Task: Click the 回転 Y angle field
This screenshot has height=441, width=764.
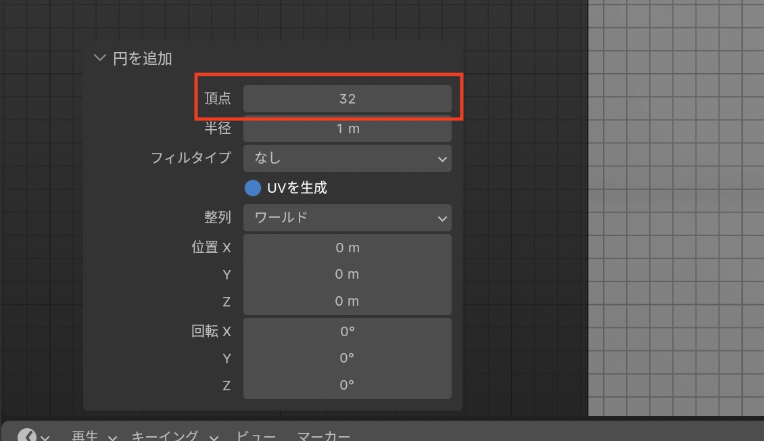Action: pos(347,358)
